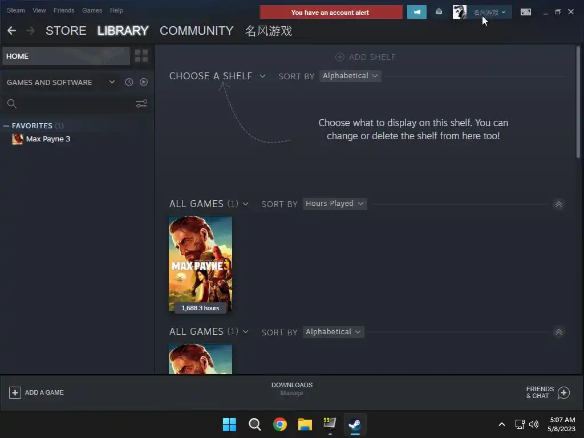Open the Help menu
This screenshot has width=584, height=438.
point(116,10)
